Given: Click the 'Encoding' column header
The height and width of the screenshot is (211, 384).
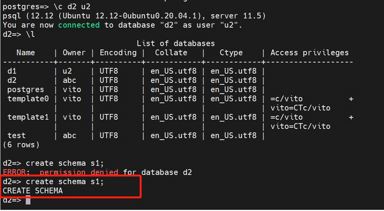Looking at the screenshot, I should pos(118,52).
